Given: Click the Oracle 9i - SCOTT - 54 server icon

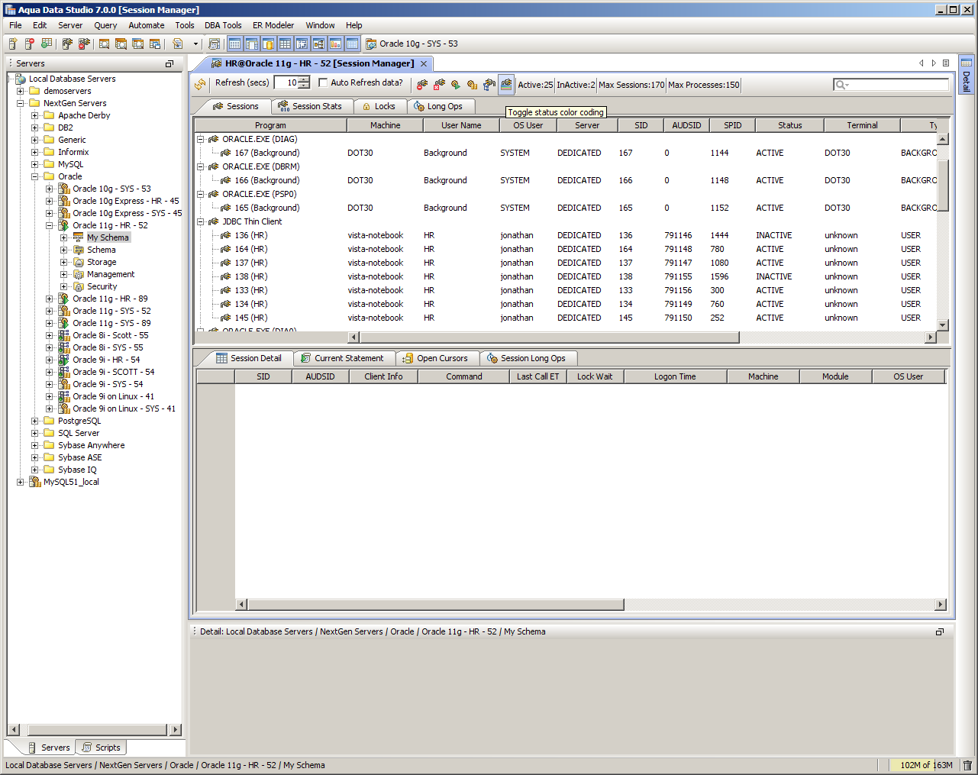Looking at the screenshot, I should [64, 372].
